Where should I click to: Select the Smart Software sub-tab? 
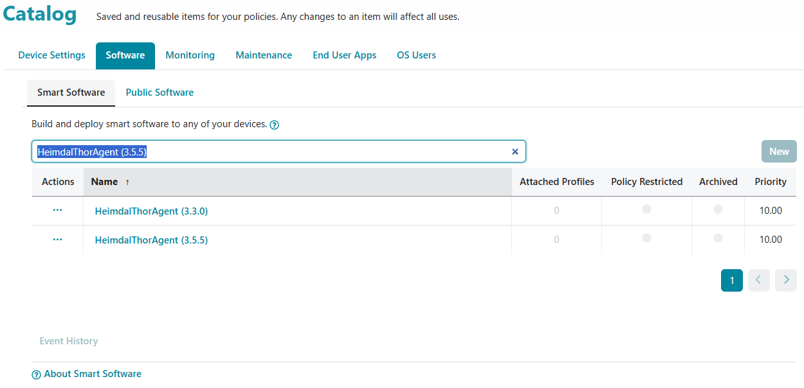[71, 93]
